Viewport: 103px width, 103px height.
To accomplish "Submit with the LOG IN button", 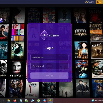I will 49,76.
